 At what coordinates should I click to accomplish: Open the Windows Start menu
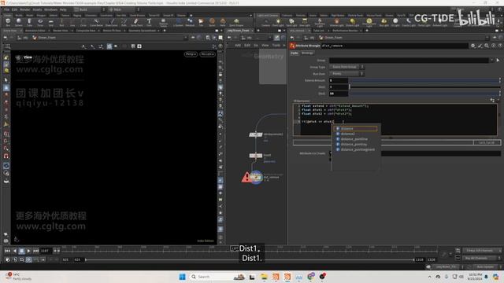[x=182, y=277]
